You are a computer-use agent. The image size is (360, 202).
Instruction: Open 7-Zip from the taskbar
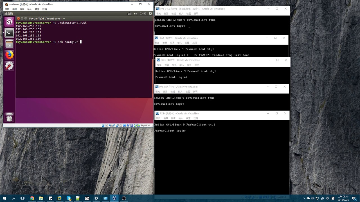point(87,198)
